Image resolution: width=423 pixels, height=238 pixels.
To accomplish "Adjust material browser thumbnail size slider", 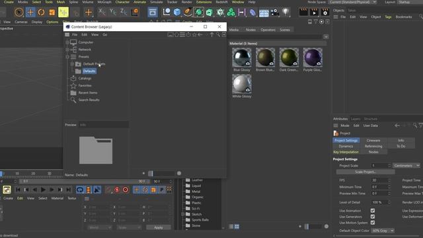I will (x=313, y=227).
